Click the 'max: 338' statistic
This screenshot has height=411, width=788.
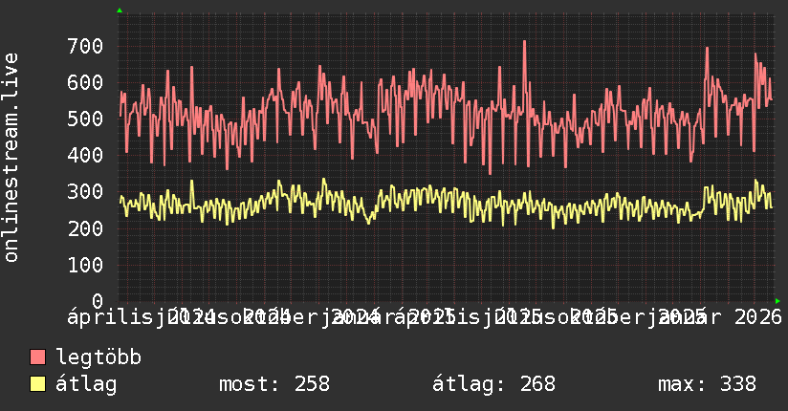707,384
